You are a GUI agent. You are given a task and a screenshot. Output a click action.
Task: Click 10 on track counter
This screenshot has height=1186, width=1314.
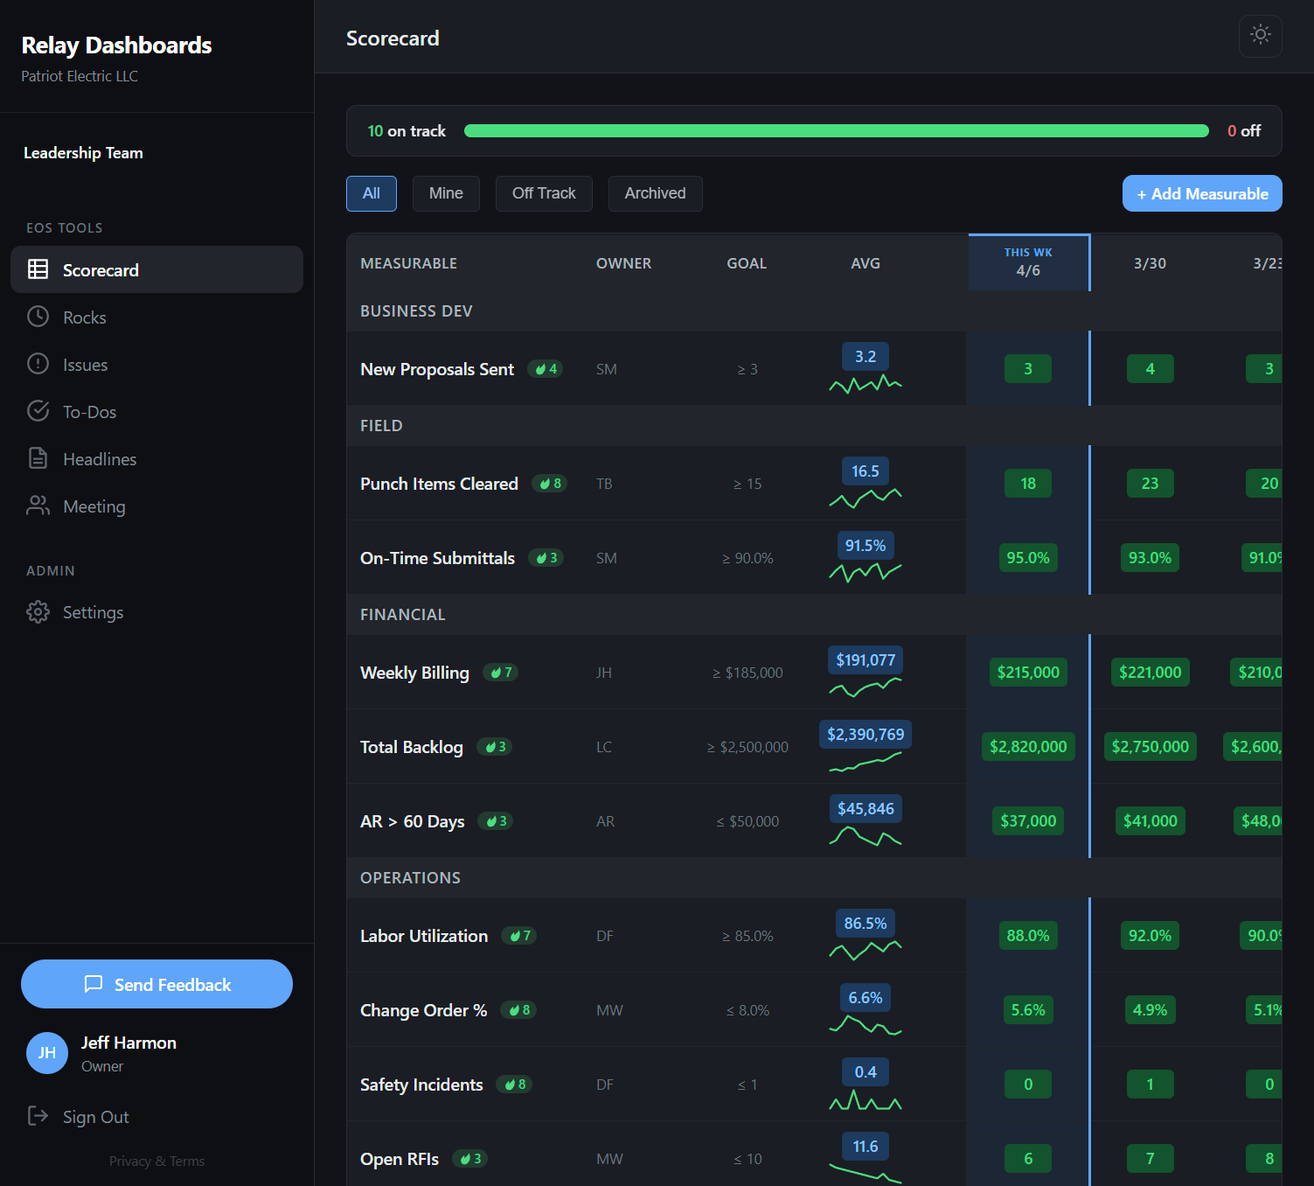tap(407, 130)
